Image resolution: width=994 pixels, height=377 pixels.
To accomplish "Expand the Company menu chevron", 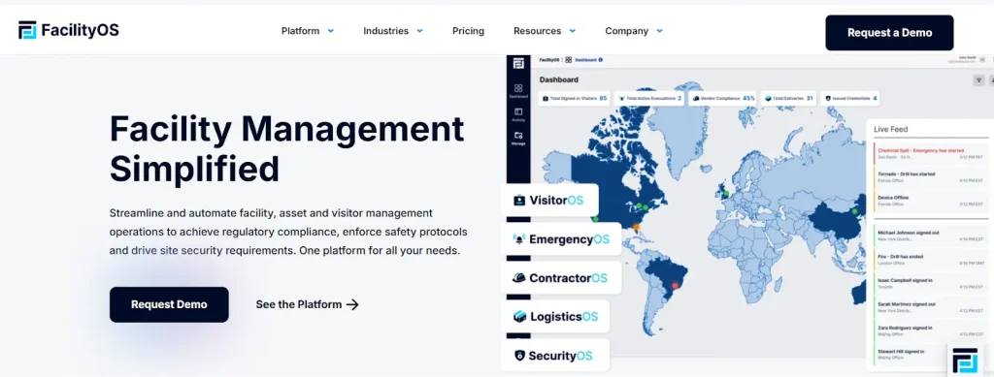I will tap(659, 30).
